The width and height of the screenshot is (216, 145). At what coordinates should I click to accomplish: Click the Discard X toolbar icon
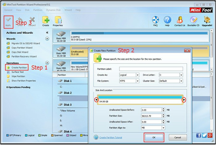tap(32, 20)
